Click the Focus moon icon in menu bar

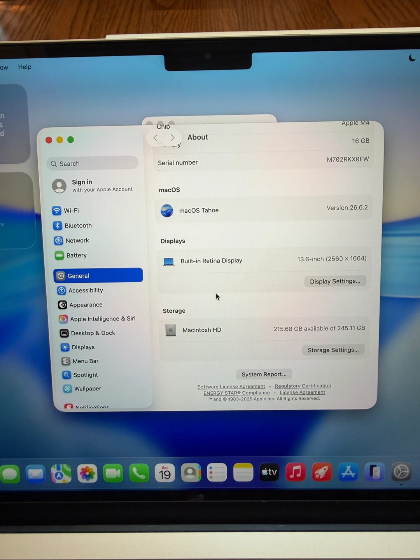click(412, 58)
